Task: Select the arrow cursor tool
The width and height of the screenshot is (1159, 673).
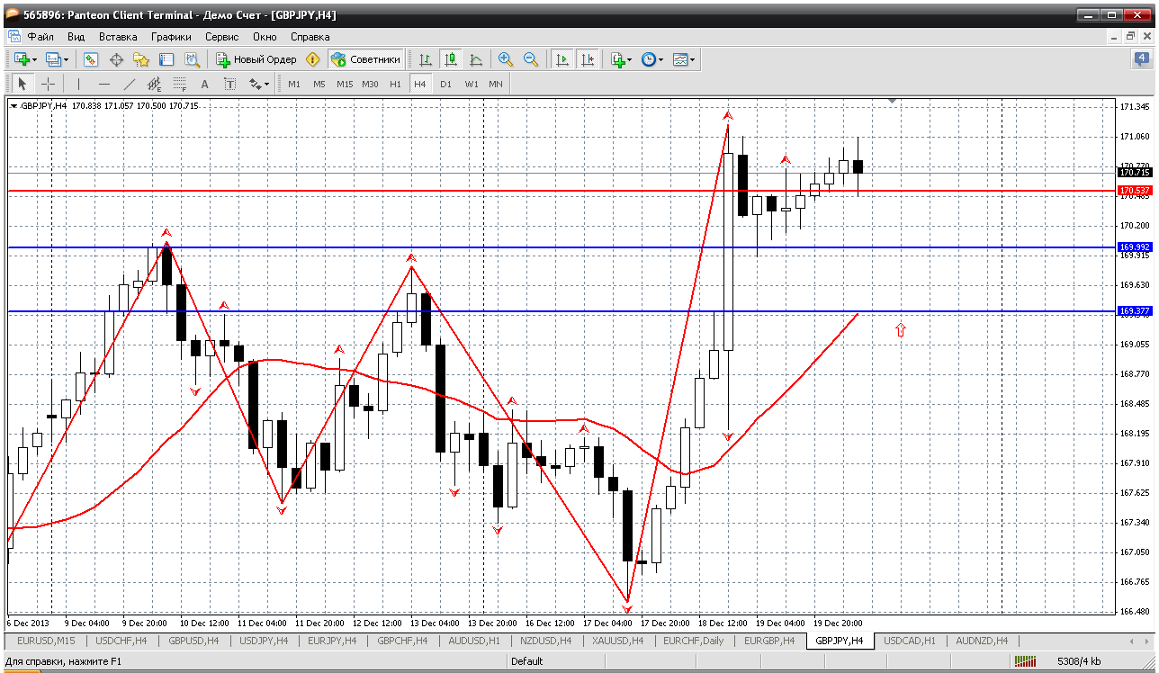Action: coord(22,84)
